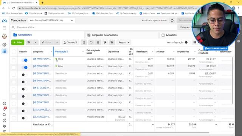Open the columns layout icon
Screen dimensions: 242x136
195,42
